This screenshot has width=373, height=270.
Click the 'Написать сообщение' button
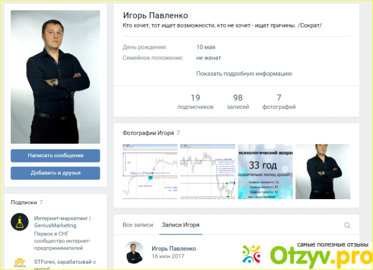tap(56, 156)
